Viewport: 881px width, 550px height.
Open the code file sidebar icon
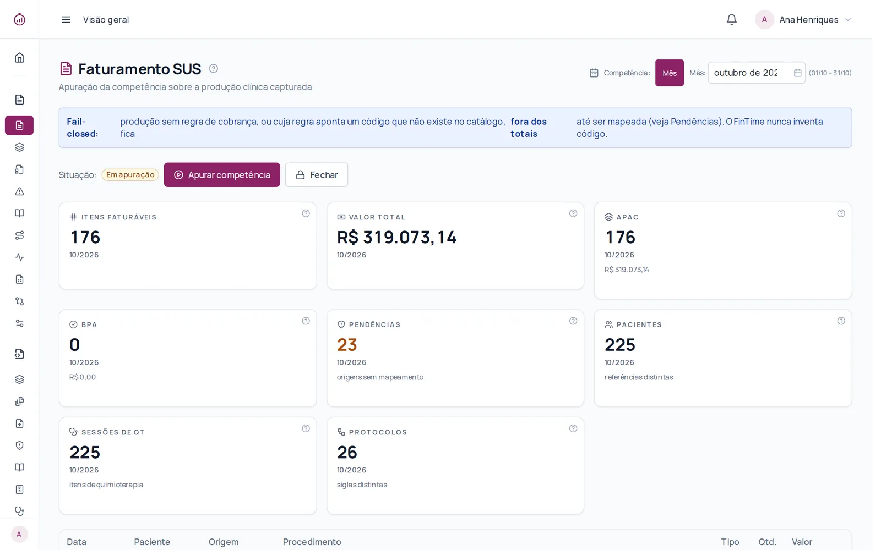pos(19,354)
